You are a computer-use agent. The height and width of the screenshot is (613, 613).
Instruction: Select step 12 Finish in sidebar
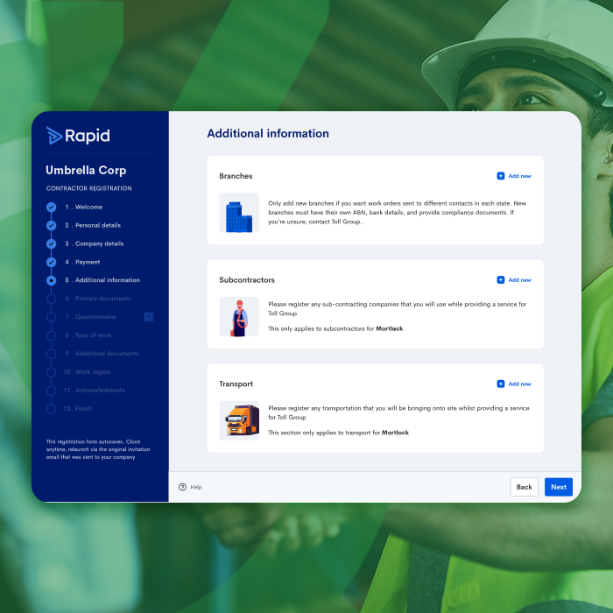83,409
